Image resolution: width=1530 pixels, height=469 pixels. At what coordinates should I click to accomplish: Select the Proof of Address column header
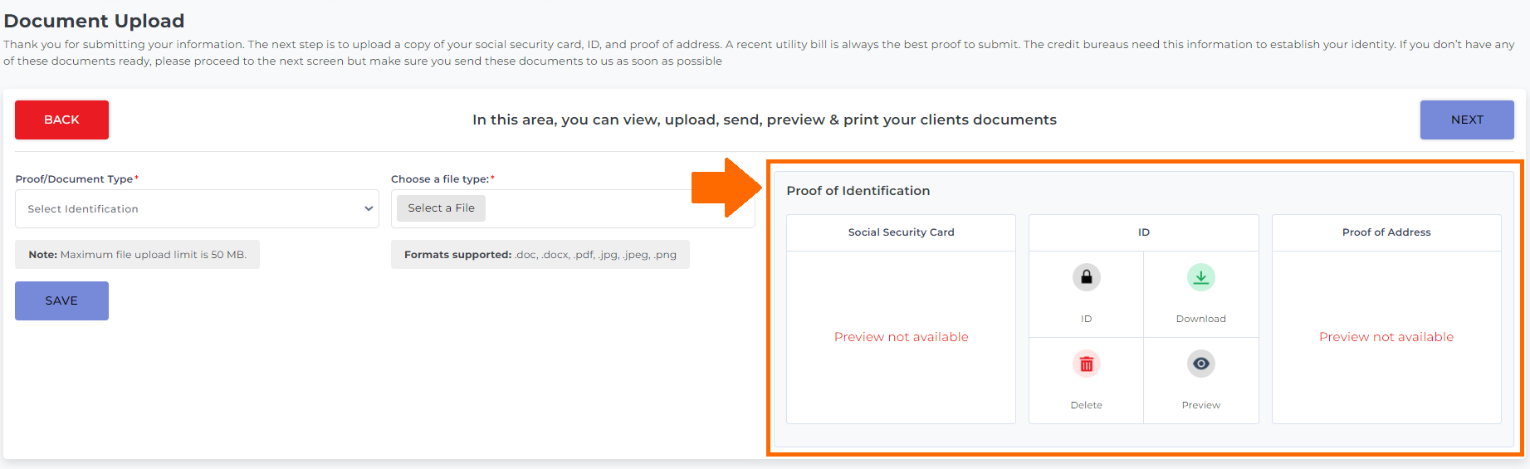pos(1386,232)
